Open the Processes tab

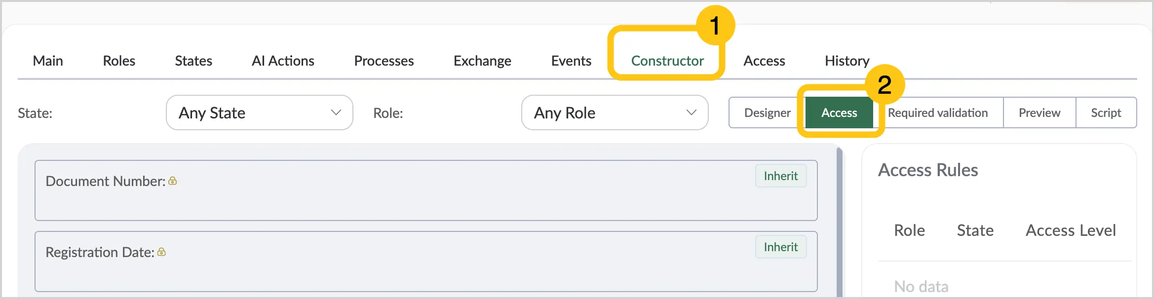384,61
